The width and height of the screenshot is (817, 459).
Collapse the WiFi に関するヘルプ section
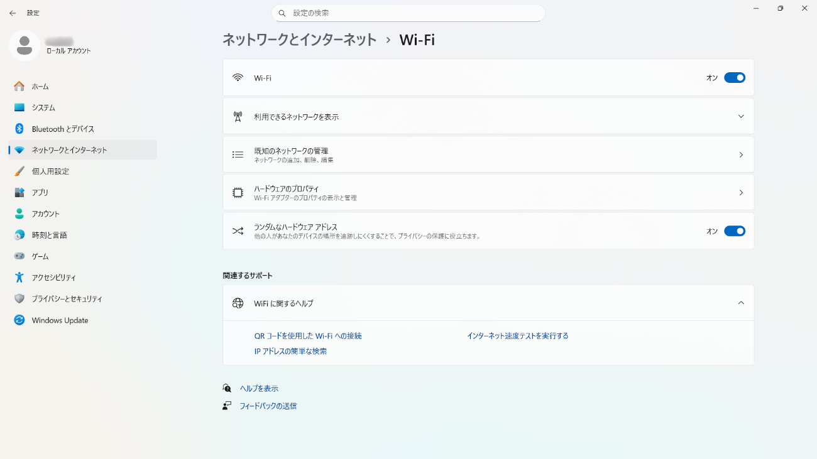pyautogui.click(x=741, y=303)
